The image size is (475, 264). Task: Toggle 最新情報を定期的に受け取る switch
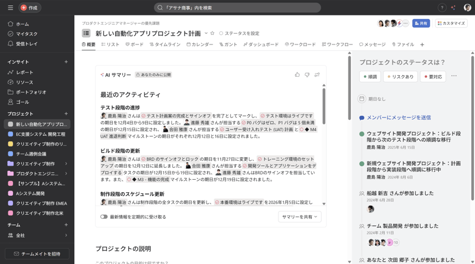(x=104, y=217)
